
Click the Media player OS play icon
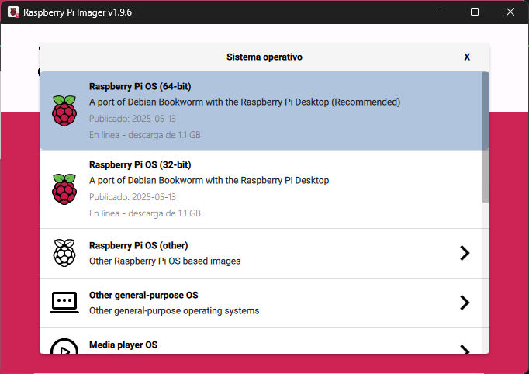pos(64,347)
